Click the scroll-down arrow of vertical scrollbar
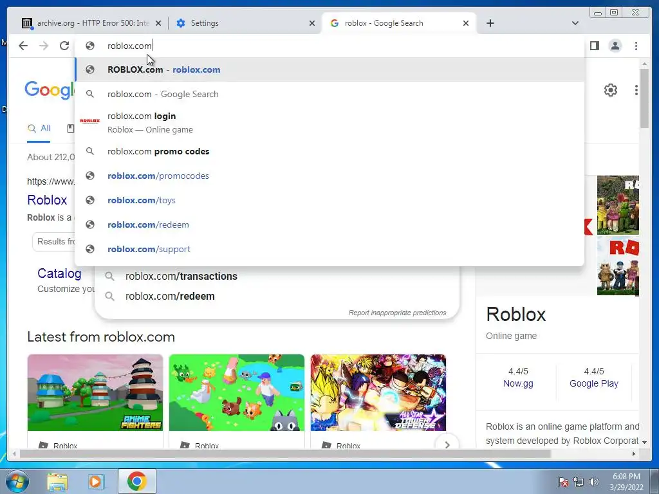659x494 pixels. point(644,442)
